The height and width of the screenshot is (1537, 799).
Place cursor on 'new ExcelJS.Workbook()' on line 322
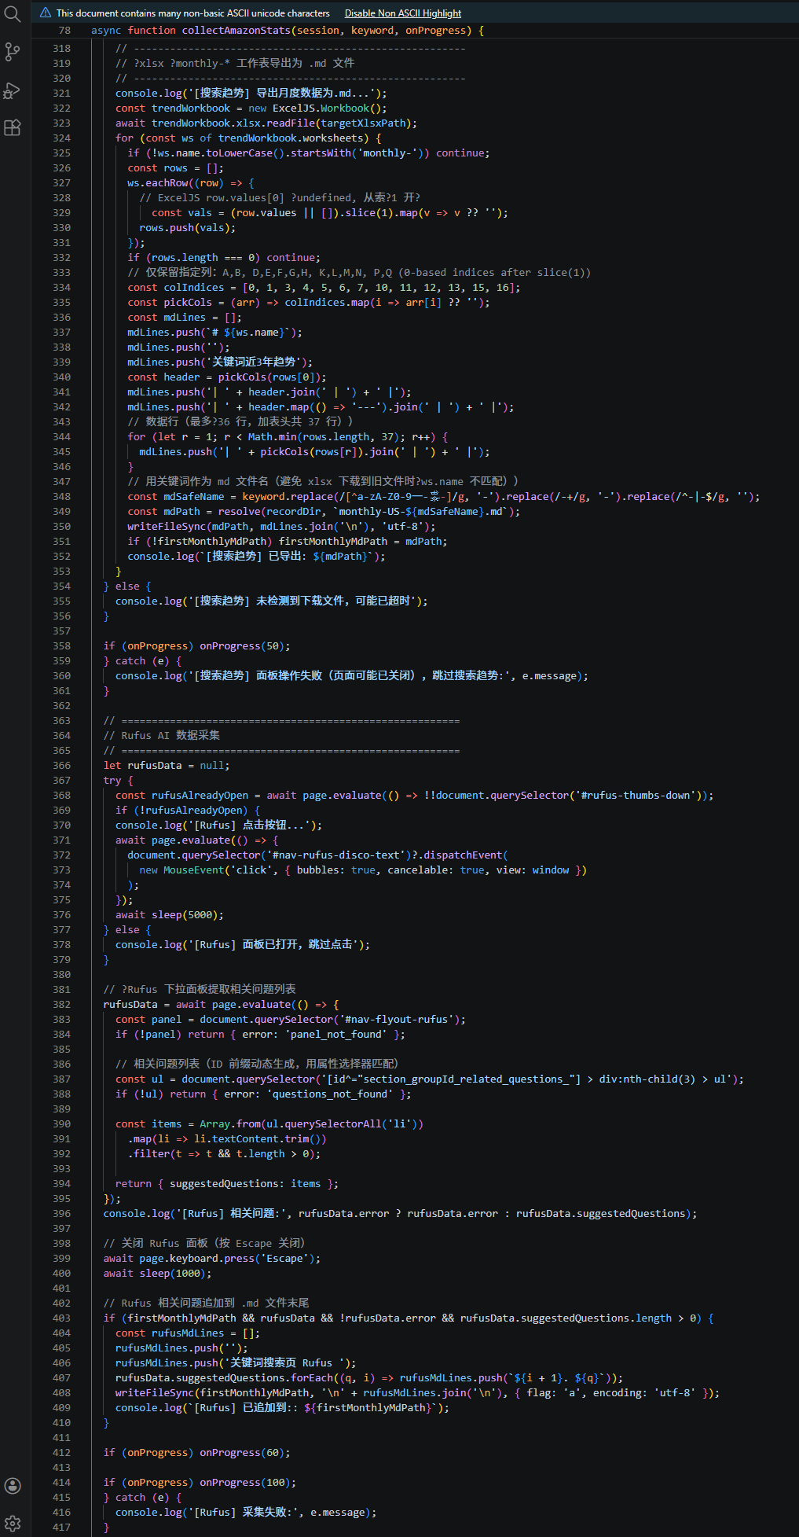pyautogui.click(x=314, y=108)
